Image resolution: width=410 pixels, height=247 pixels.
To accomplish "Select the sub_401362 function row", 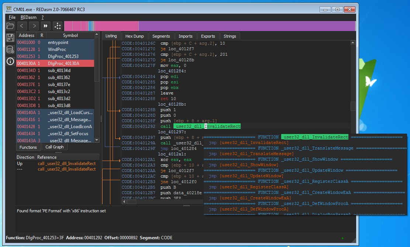I will coord(55,78).
